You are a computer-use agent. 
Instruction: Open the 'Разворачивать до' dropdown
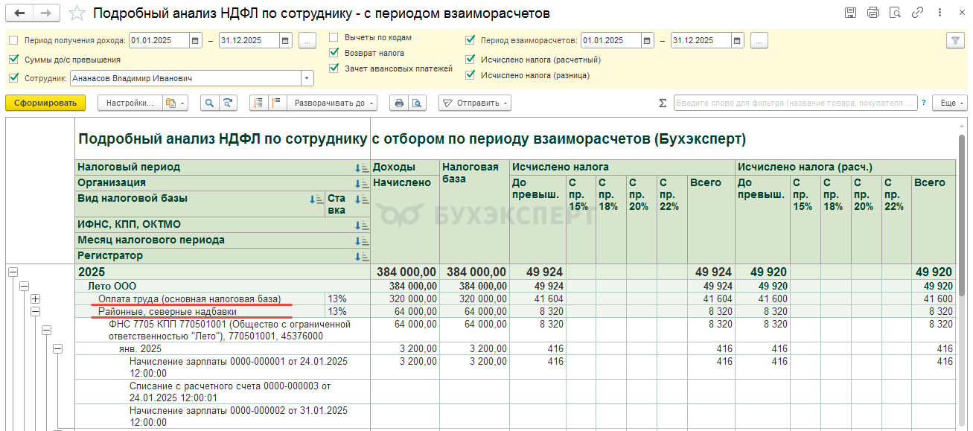(333, 103)
